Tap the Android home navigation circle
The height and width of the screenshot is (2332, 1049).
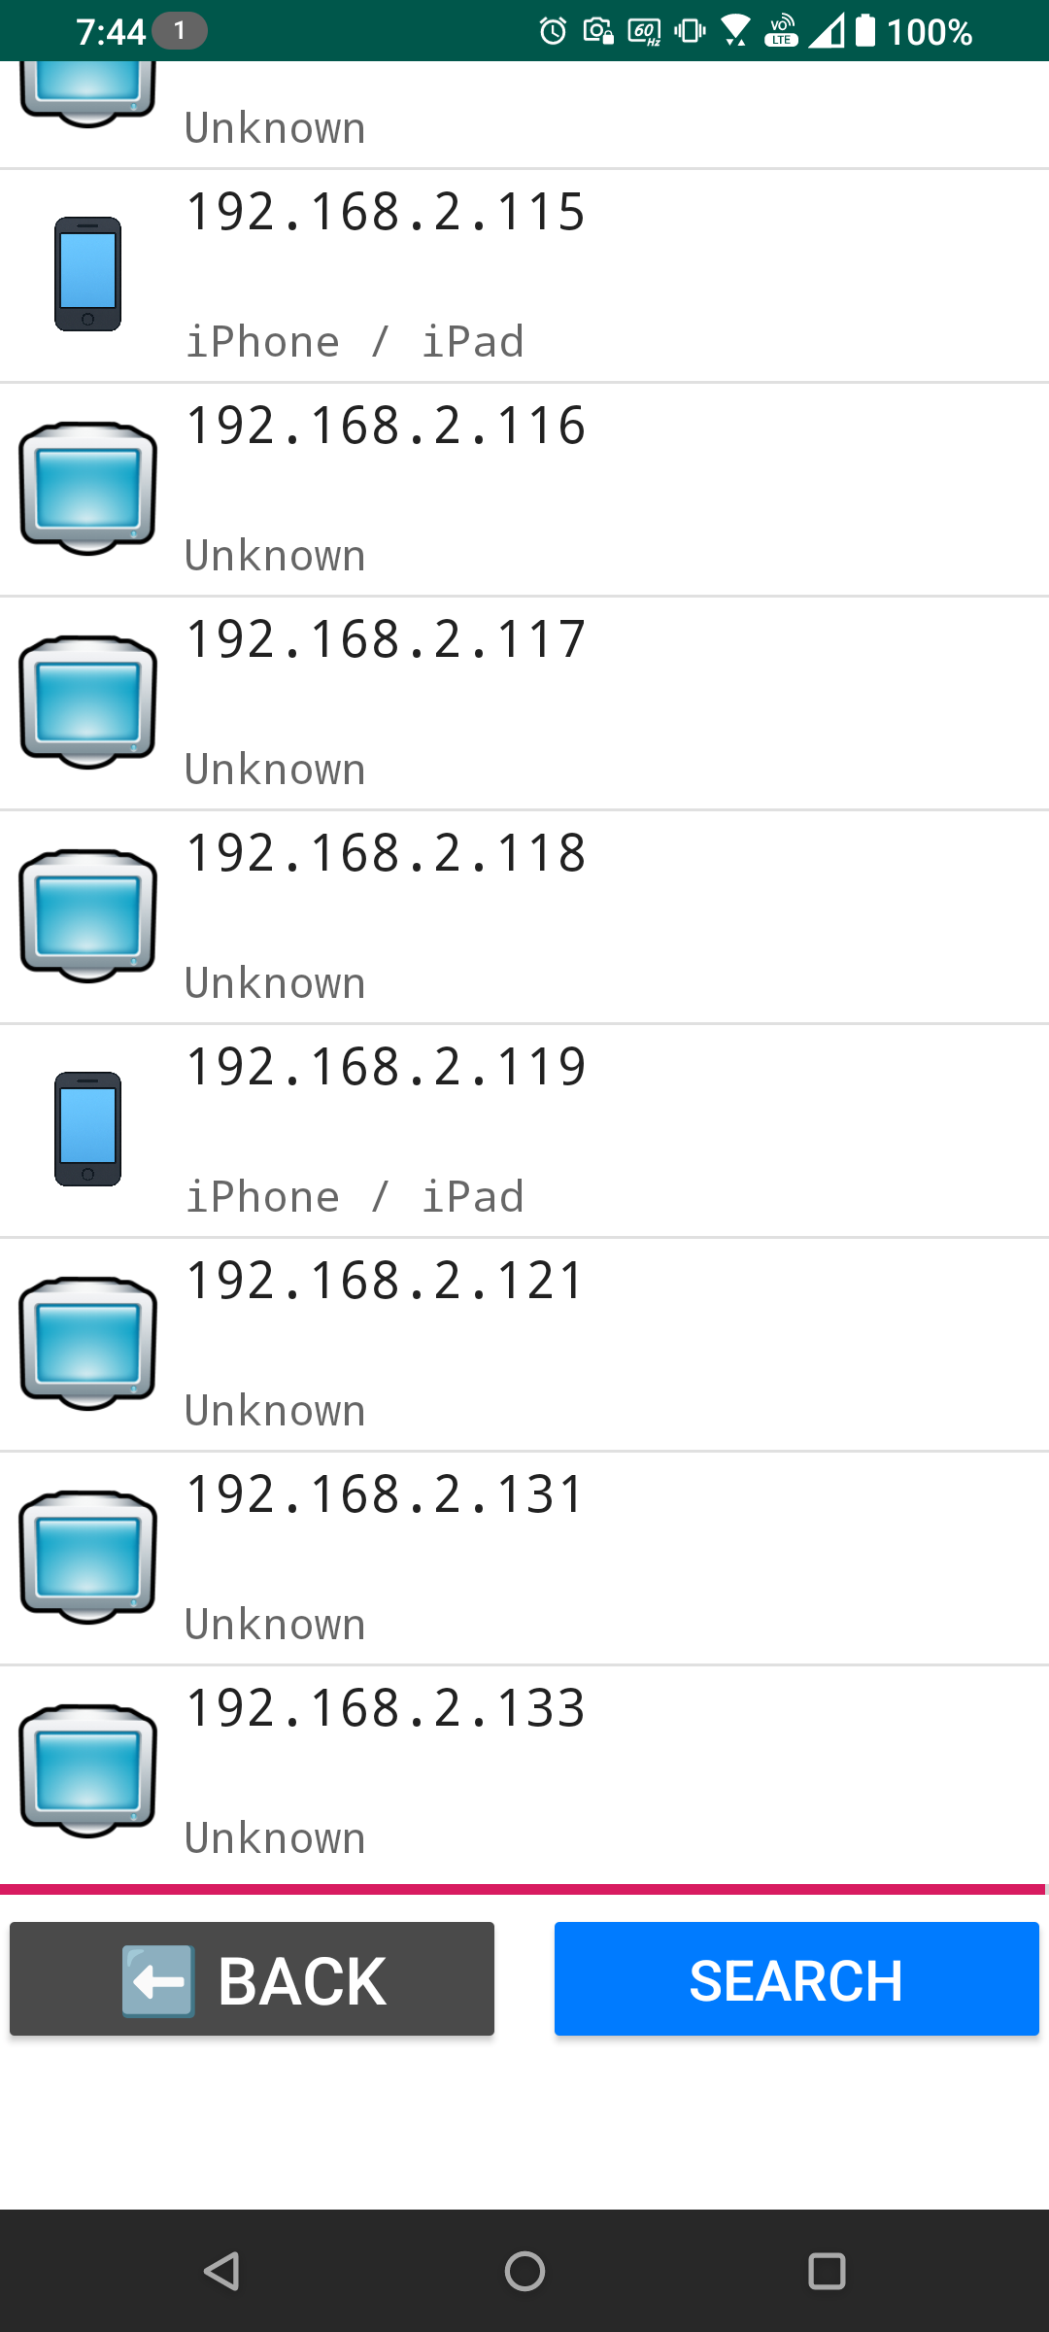pos(524,2272)
